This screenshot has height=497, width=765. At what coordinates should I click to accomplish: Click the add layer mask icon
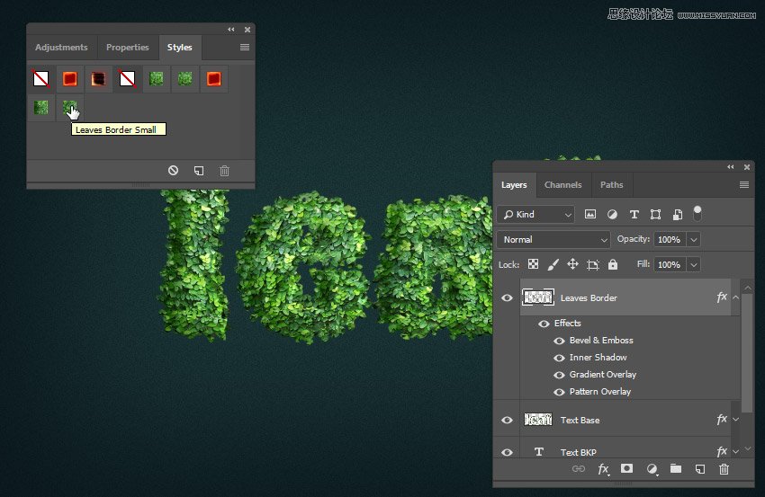pyautogui.click(x=627, y=469)
